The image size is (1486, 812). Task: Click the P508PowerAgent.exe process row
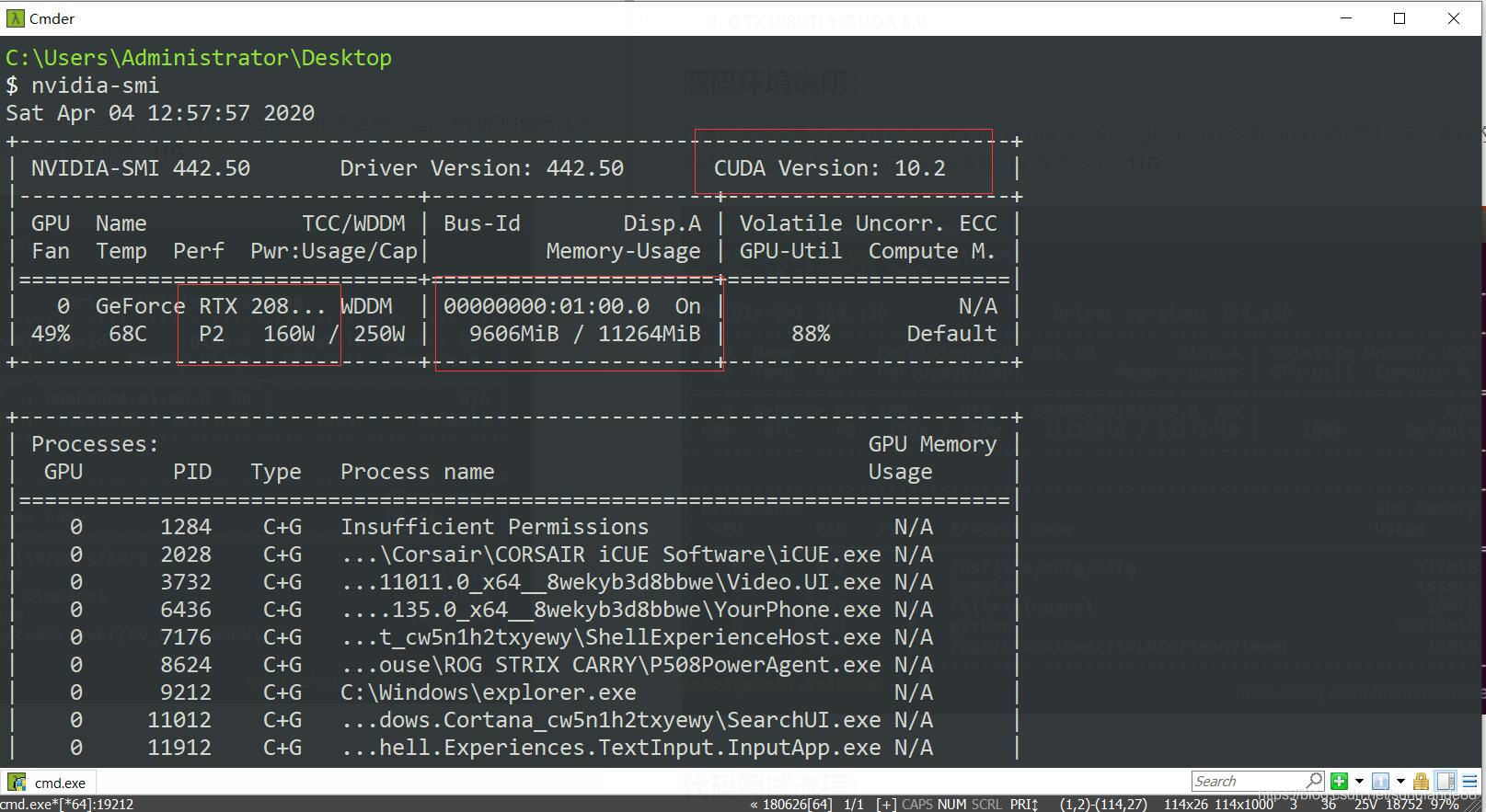click(513, 665)
